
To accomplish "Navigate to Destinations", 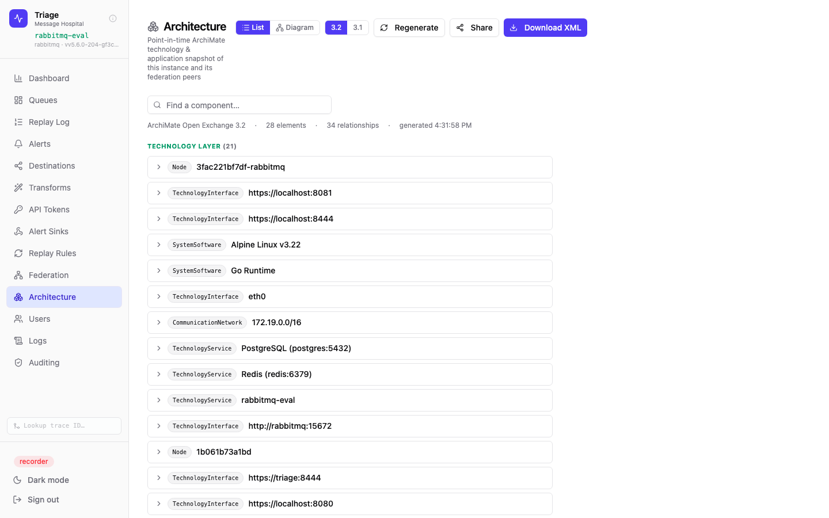I will [64, 166].
